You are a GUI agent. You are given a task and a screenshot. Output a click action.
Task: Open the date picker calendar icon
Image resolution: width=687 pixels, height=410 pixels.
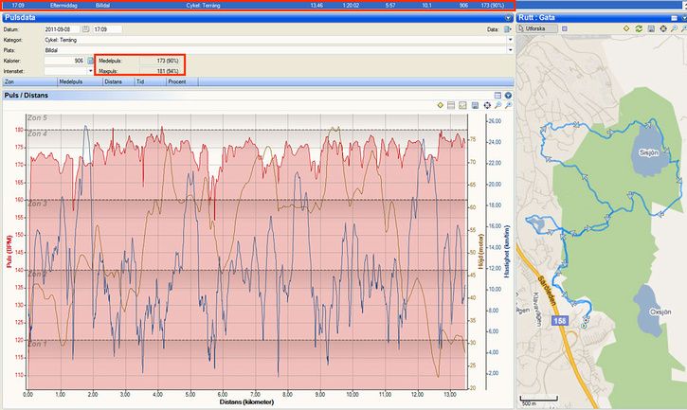(x=86, y=29)
